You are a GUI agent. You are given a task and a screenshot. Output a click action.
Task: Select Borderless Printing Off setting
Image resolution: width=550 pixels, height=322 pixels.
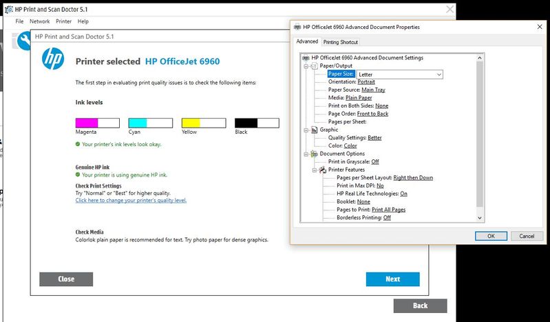(363, 218)
